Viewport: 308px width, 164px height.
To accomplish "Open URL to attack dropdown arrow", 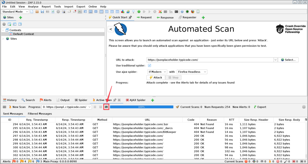I will tap(276, 60).
